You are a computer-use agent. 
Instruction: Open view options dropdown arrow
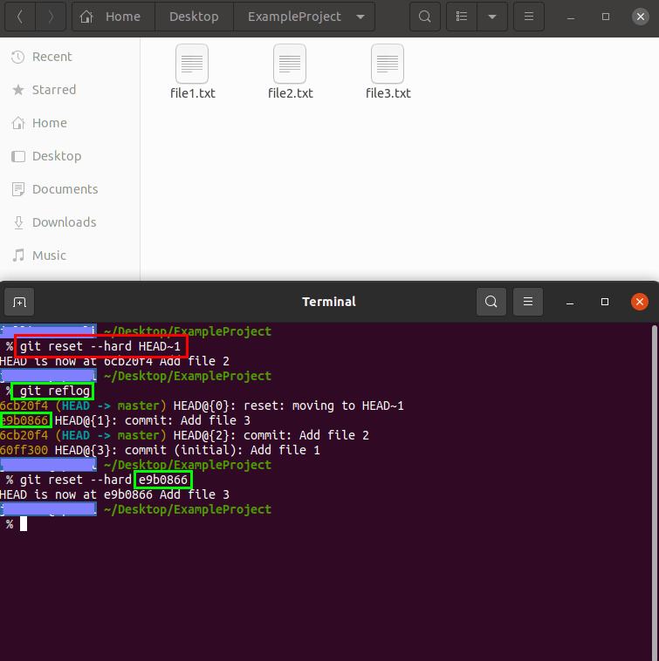coord(492,17)
